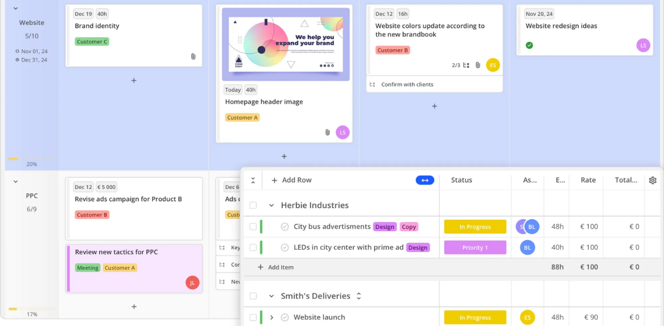Image resolution: width=664 pixels, height=326 pixels.
Task: Click the attachment paperclip on Brand identity card
Action: pos(193,57)
